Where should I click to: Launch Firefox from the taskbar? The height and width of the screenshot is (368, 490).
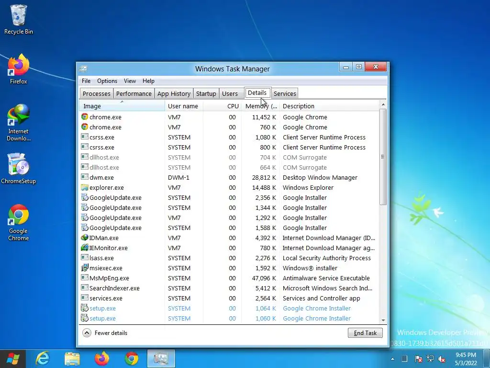click(x=102, y=358)
